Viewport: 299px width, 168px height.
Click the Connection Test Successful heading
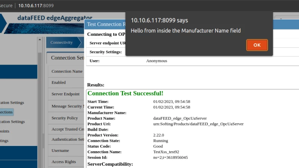click(x=125, y=93)
